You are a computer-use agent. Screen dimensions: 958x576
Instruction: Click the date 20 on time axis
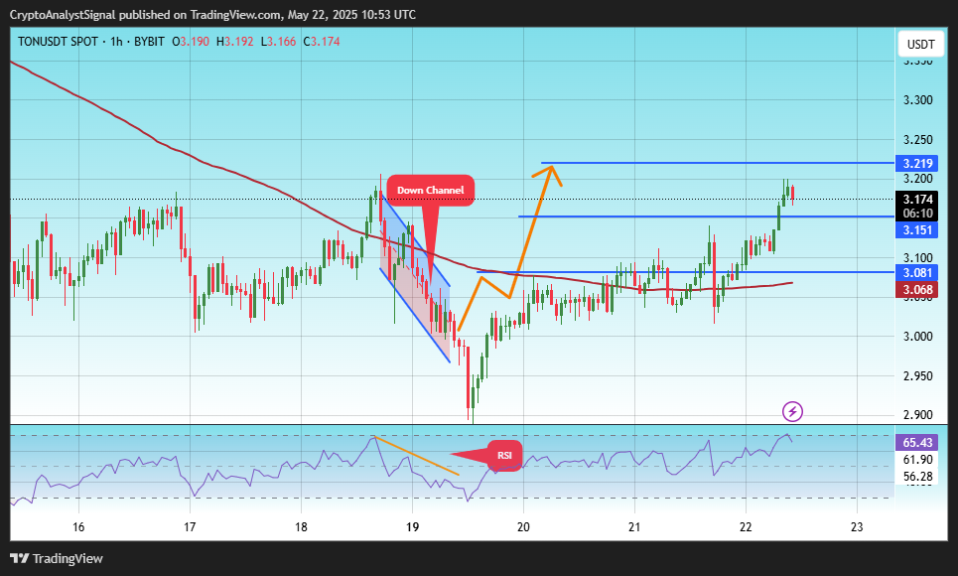pyautogui.click(x=523, y=527)
